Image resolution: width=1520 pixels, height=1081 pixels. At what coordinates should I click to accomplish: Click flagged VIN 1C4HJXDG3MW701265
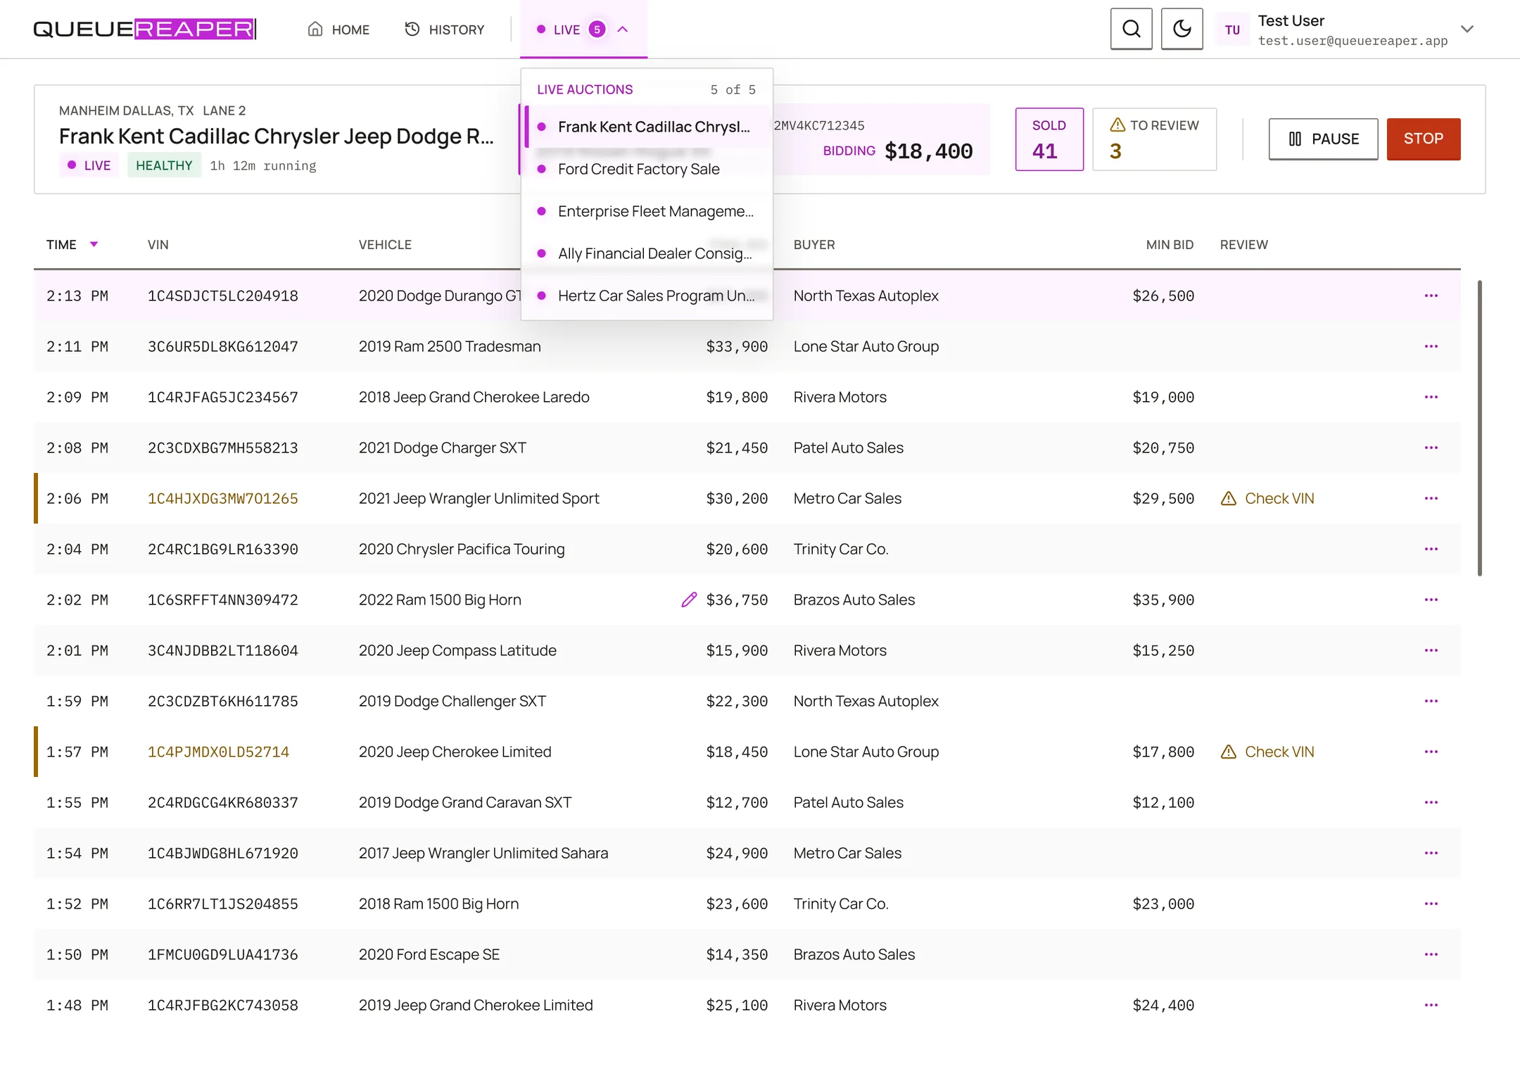[x=223, y=498]
